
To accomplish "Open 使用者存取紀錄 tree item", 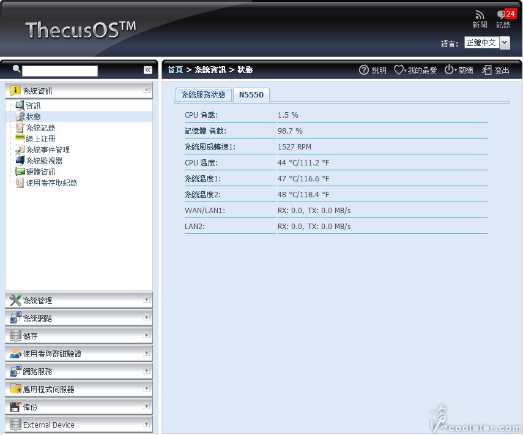I will click(52, 183).
